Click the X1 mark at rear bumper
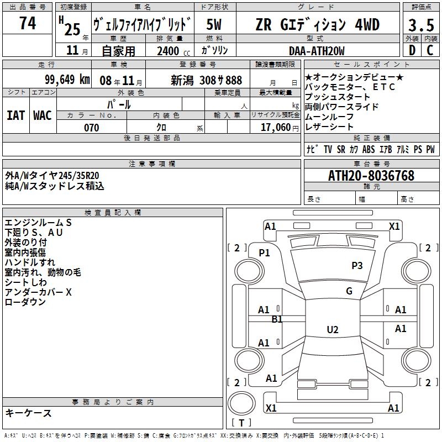The width and height of the screenshot is (442, 442). [x=271, y=408]
